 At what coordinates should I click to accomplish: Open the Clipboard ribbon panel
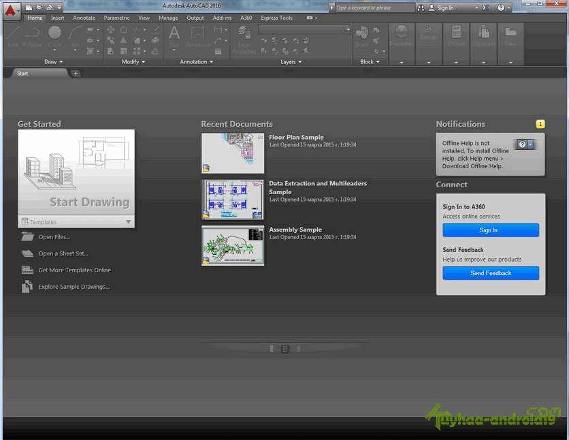tap(483, 44)
